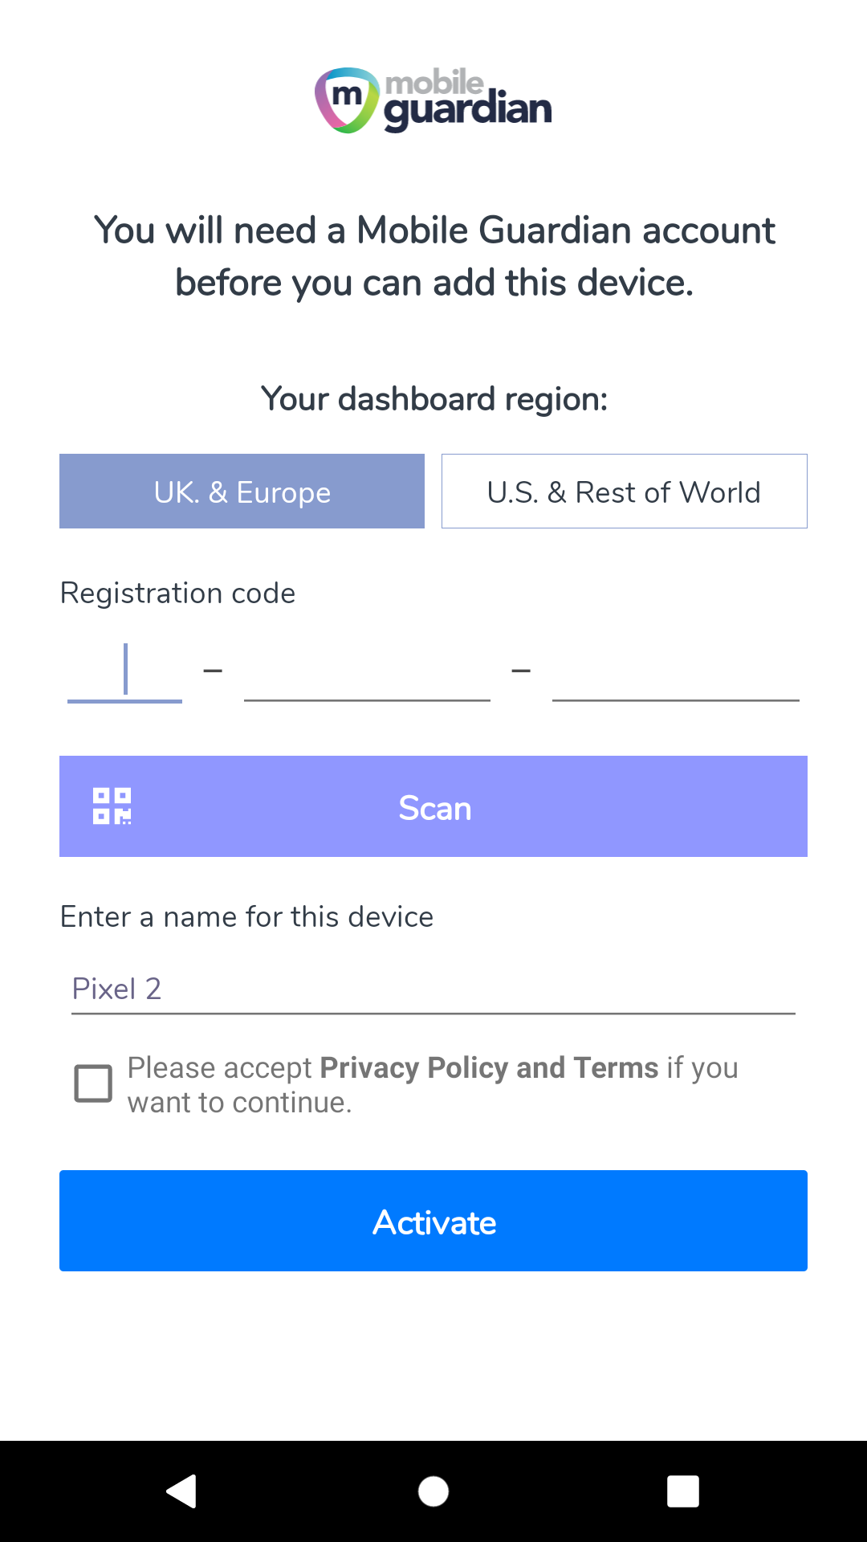The image size is (867, 1542).
Task: Check the Privacy Policy acceptance checkbox
Action: [93, 1083]
